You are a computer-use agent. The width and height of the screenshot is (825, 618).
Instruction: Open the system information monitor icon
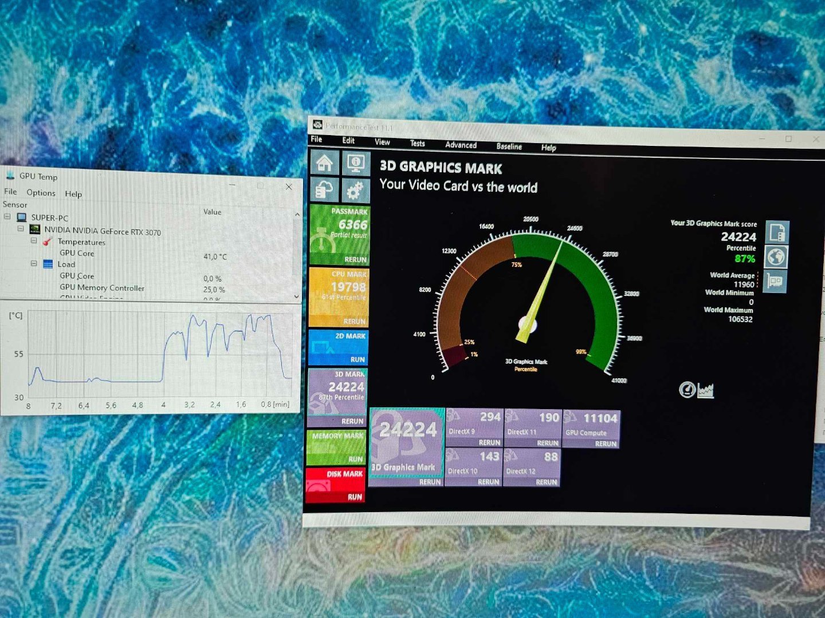tap(356, 164)
